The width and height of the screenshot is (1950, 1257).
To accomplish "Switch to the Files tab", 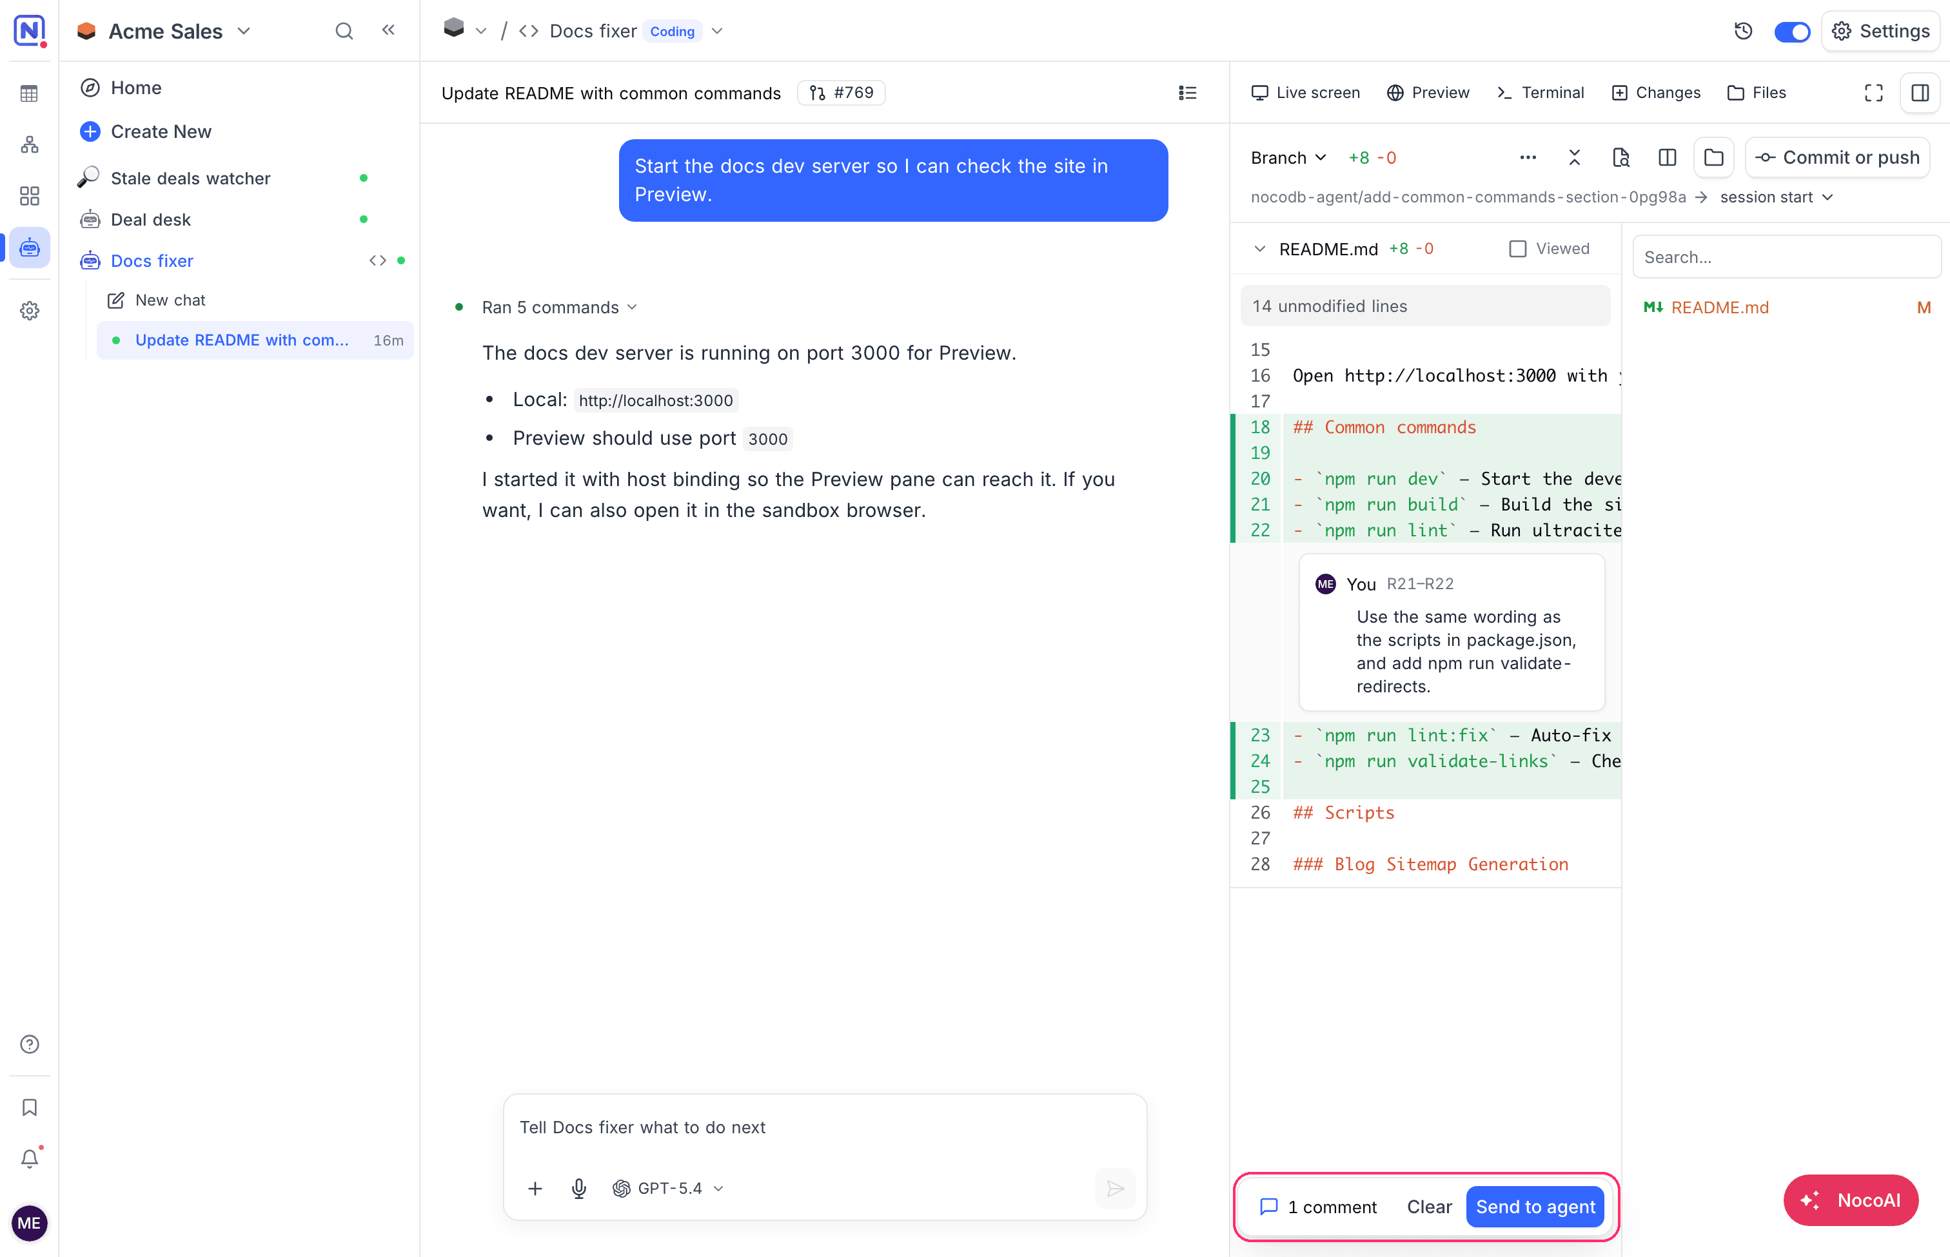I will (x=1757, y=93).
